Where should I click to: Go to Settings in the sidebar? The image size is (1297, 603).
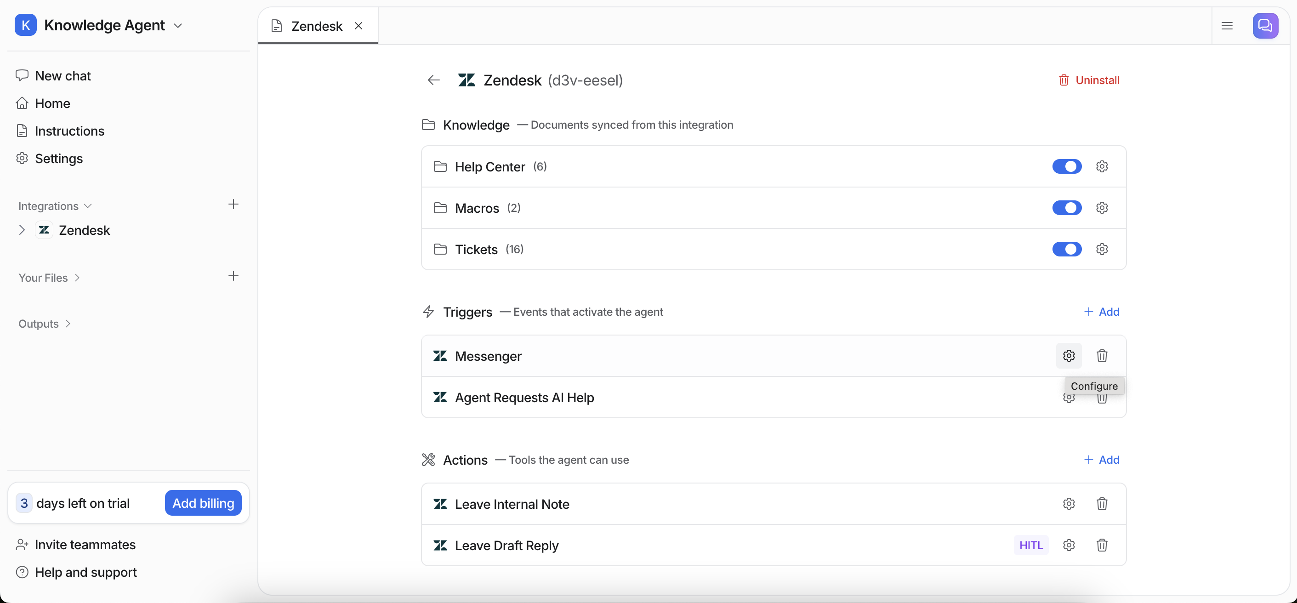pyautogui.click(x=58, y=159)
